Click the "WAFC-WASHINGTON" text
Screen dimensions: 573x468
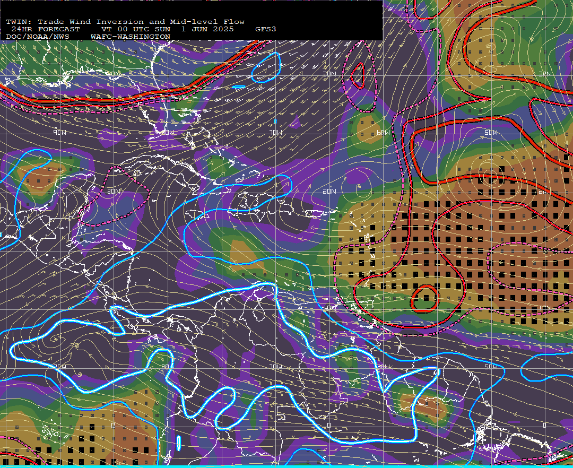[x=131, y=37]
